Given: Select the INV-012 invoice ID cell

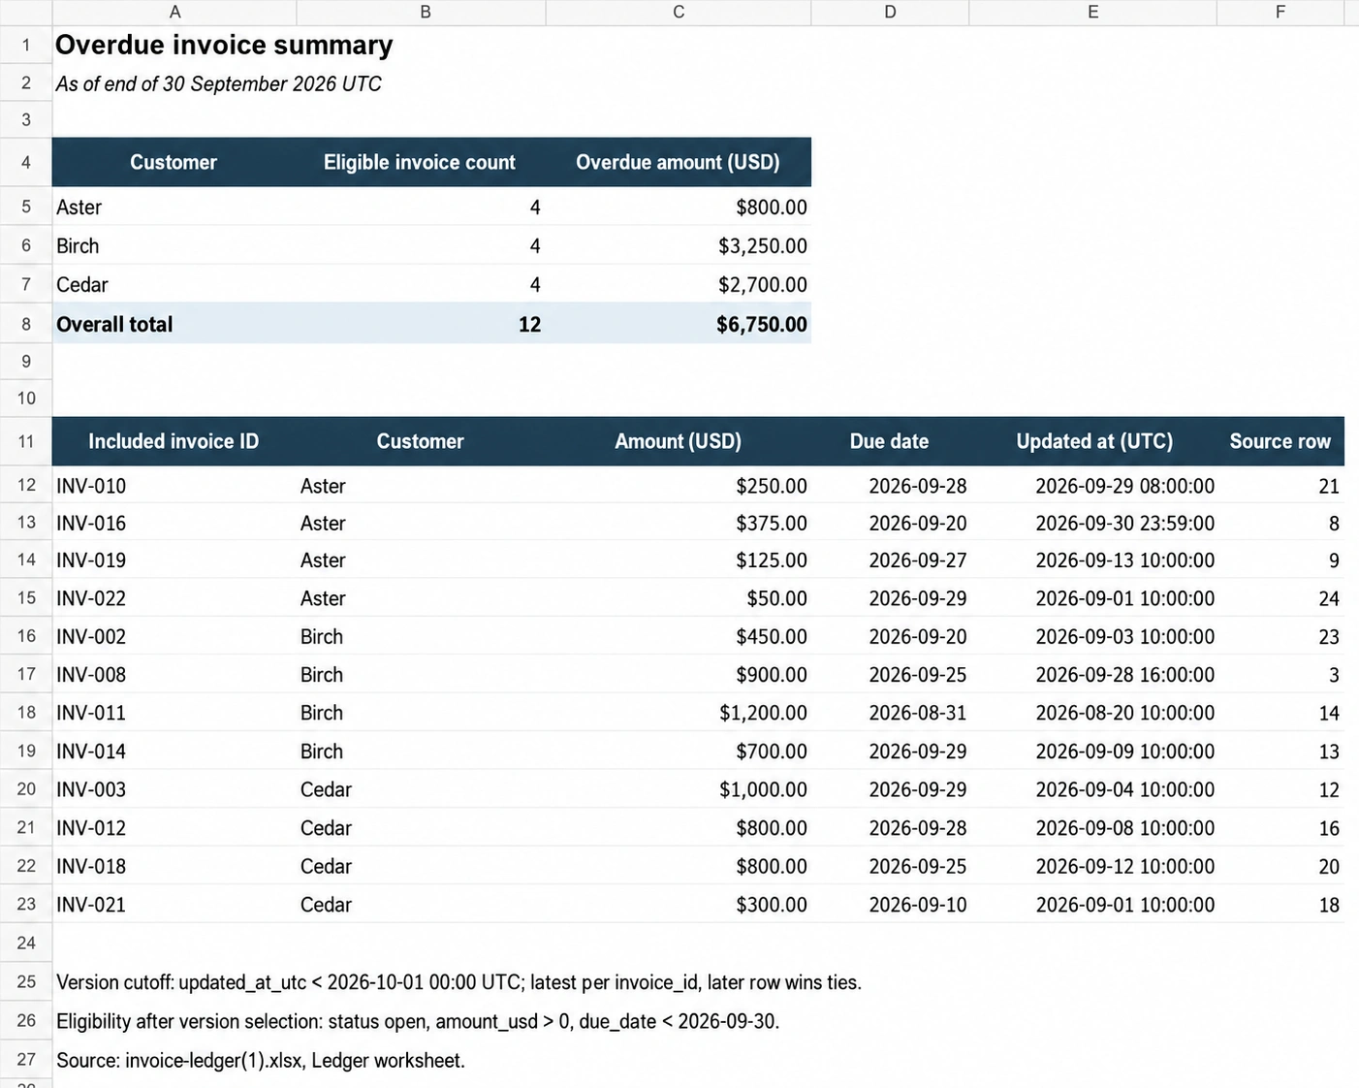Looking at the screenshot, I should pos(174,828).
